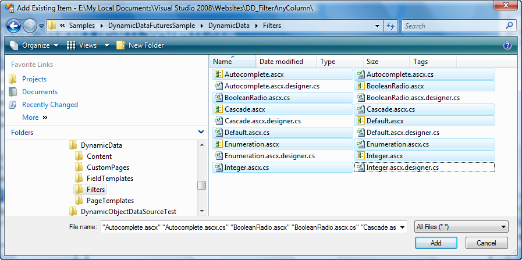Open the All Files type filter dropdown
This screenshot has height=260, width=522.
pos(461,227)
